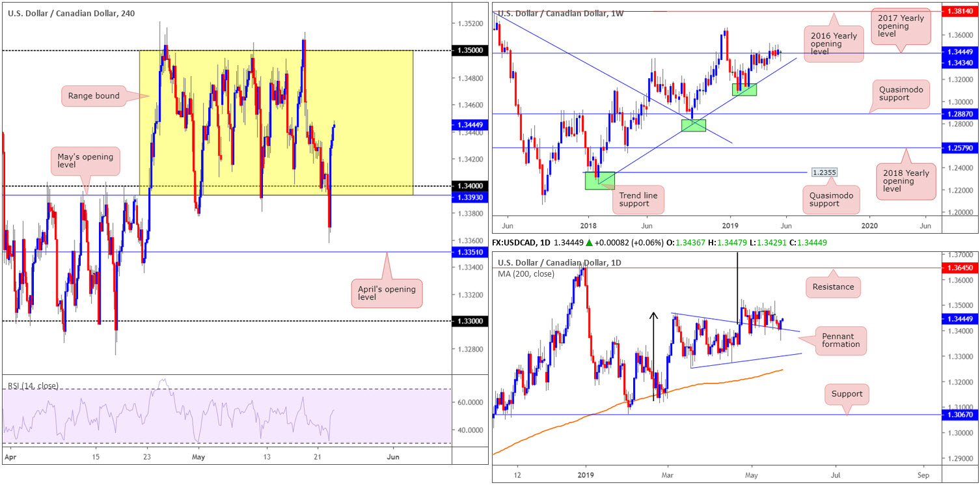Click the 1.28870 price label on the weekly chart
This screenshot has height=485, width=980.
coord(960,114)
